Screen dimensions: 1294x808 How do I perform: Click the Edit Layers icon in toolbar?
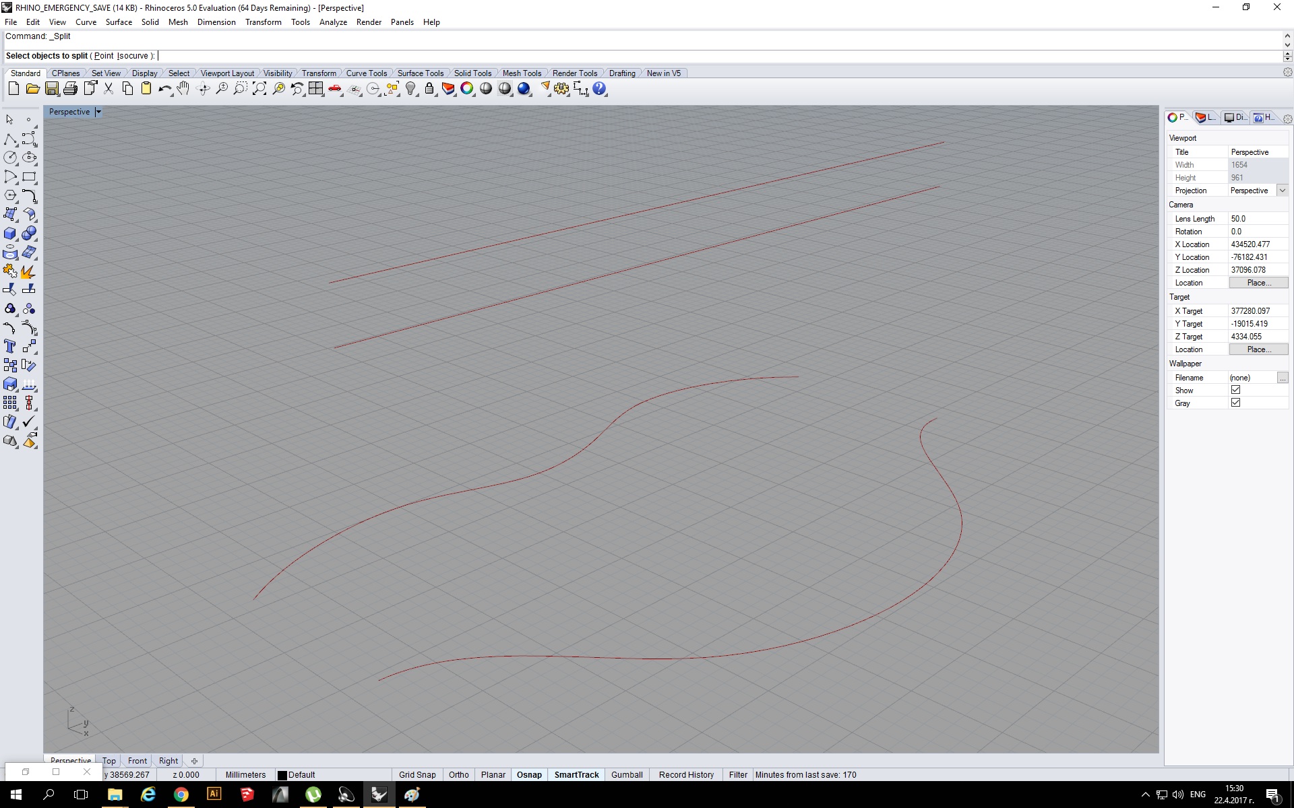[x=448, y=88]
